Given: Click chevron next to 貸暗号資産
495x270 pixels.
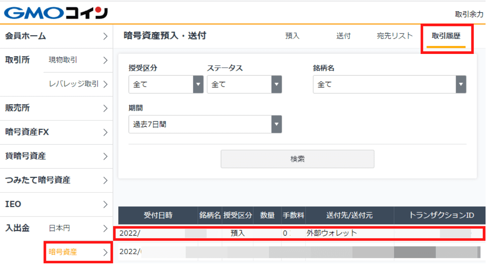Looking at the screenshot, I should [x=105, y=156].
